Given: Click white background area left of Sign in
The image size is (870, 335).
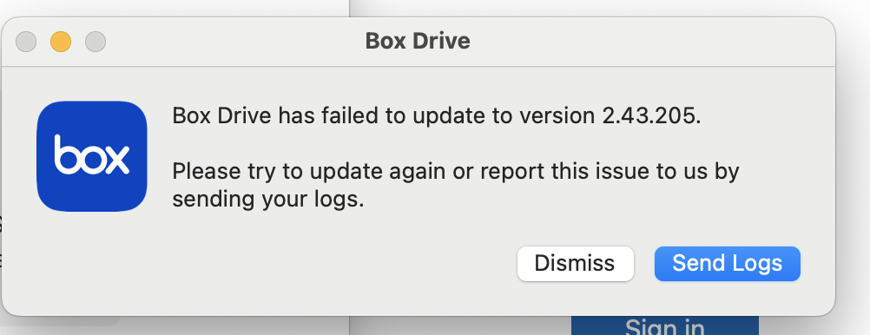Looking at the screenshot, I should pyautogui.click(x=460, y=326).
